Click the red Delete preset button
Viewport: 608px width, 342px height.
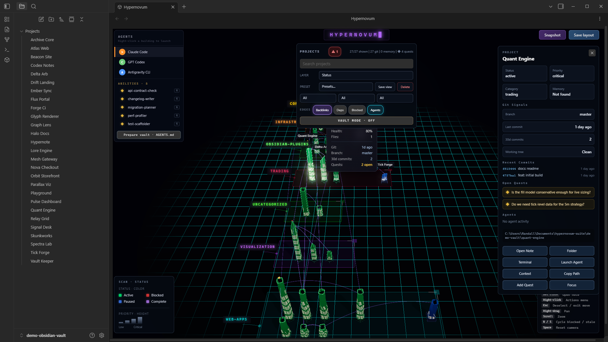405,87
